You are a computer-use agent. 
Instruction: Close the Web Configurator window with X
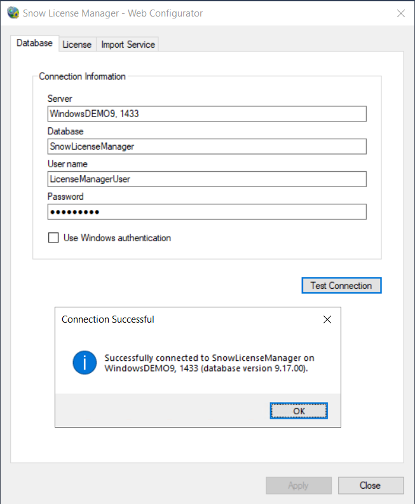tap(401, 13)
